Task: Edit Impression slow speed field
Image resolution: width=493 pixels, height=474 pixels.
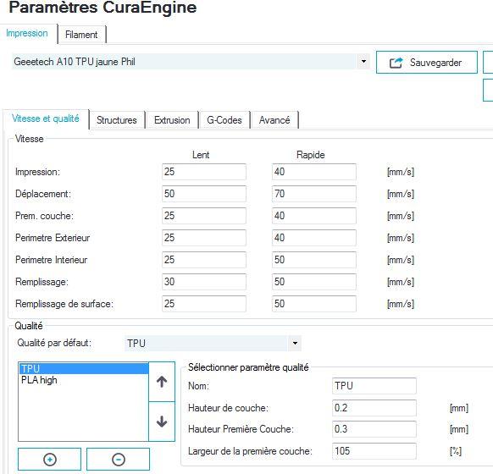Action: pos(204,172)
